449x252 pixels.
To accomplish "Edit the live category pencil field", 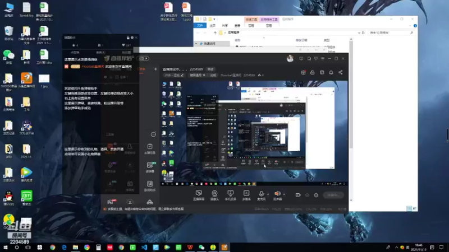I will (x=174, y=75).
